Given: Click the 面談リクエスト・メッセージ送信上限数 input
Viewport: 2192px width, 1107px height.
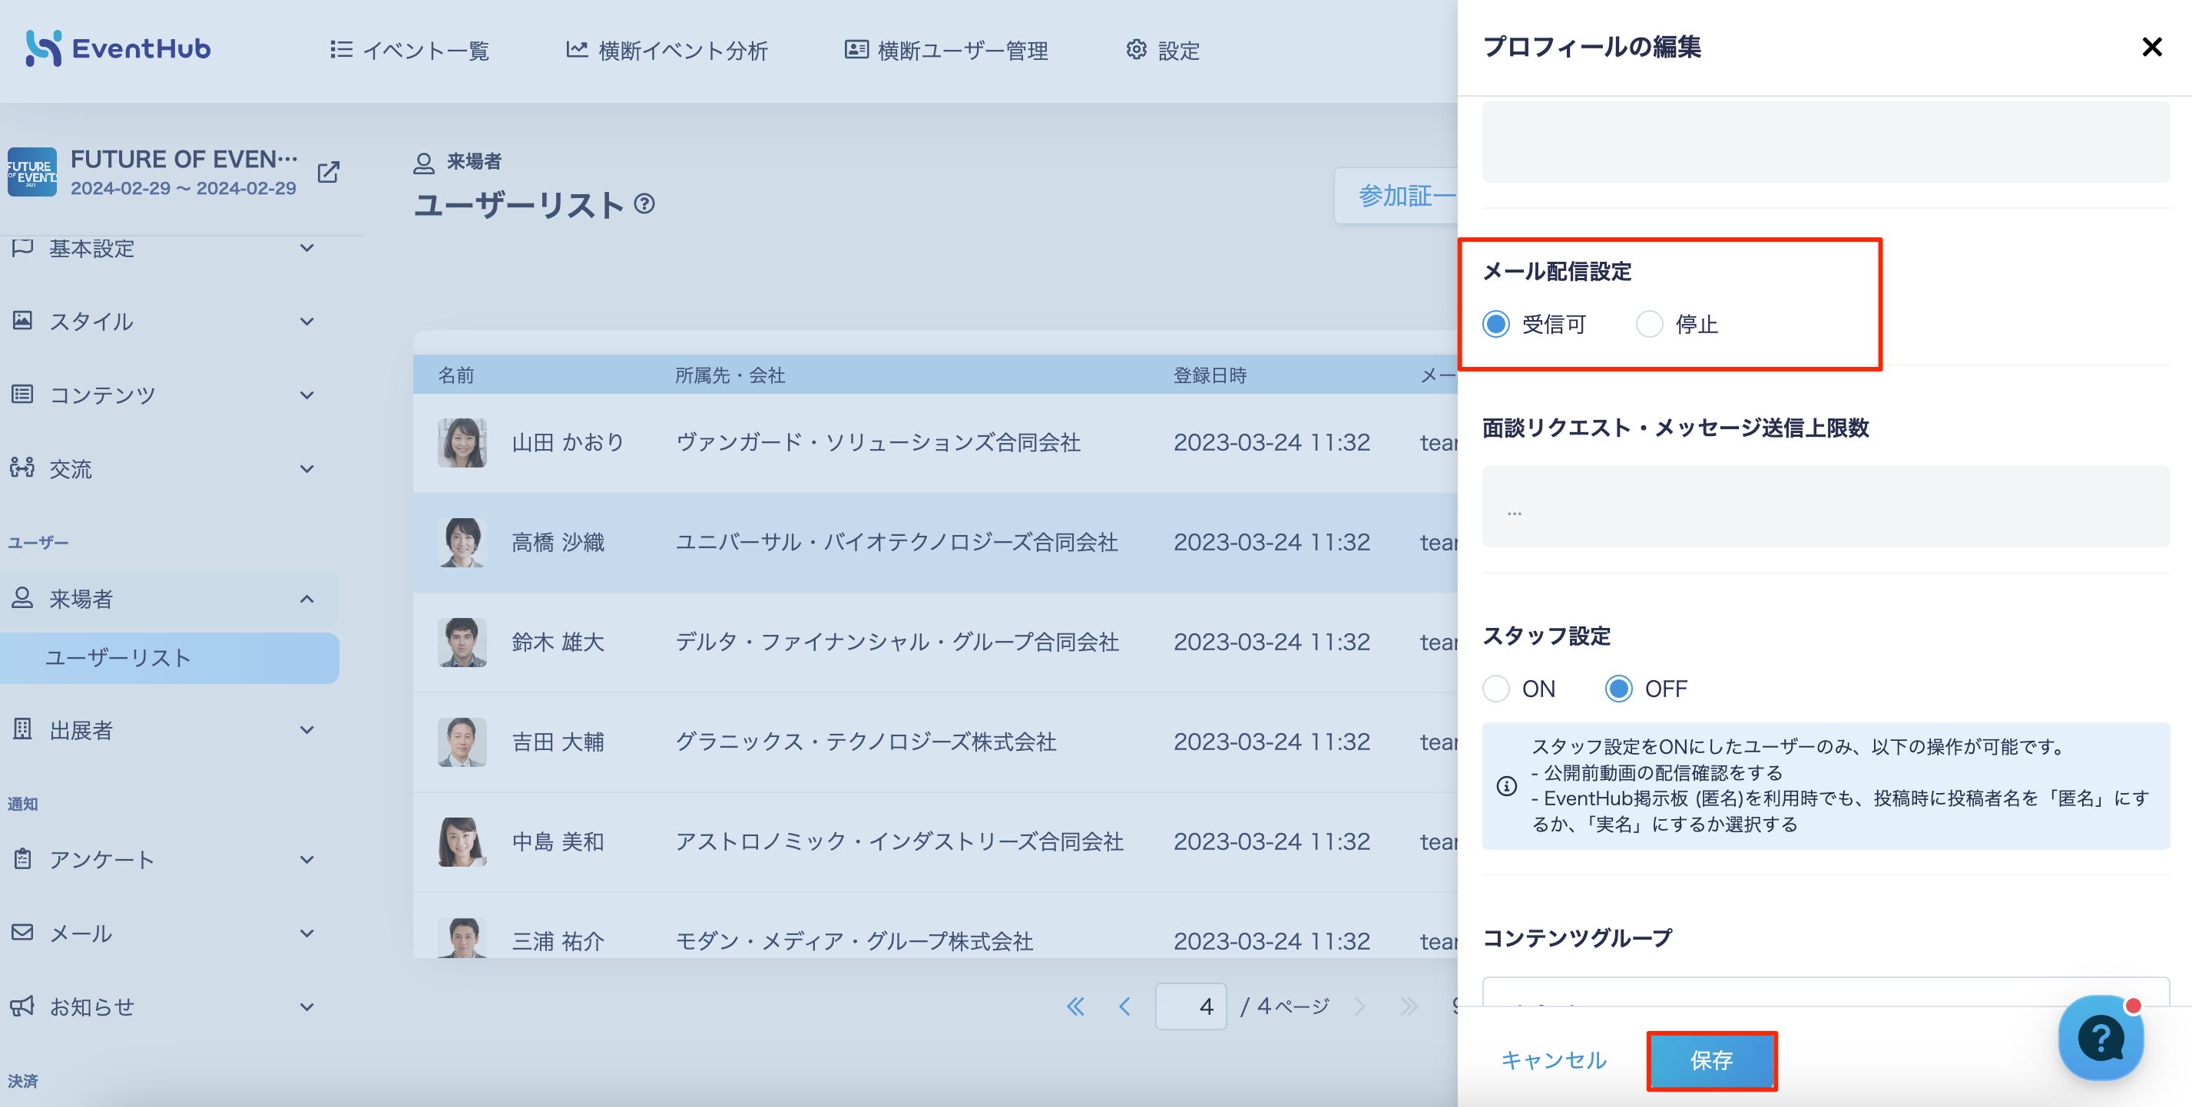Looking at the screenshot, I should coord(1825,506).
